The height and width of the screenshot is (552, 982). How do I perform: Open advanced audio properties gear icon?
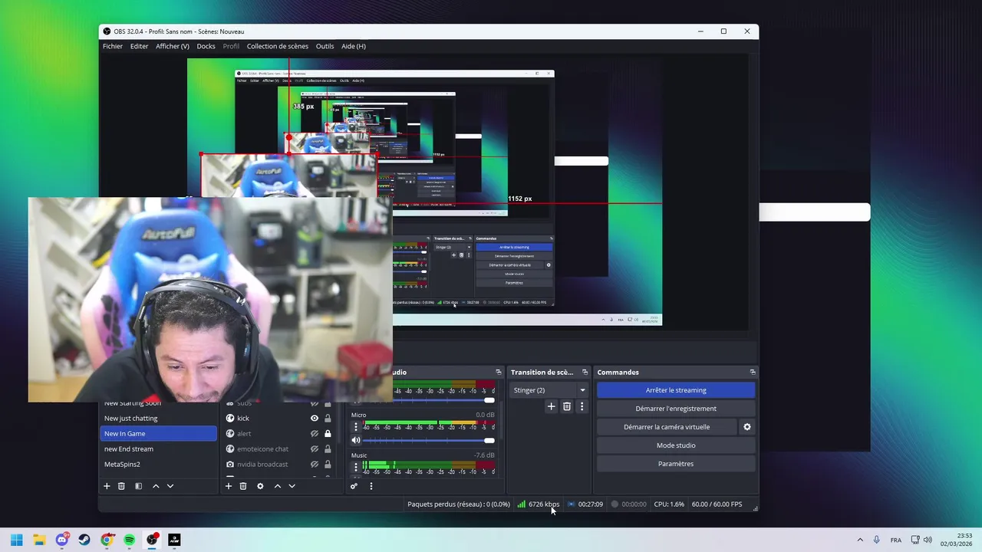click(x=354, y=486)
